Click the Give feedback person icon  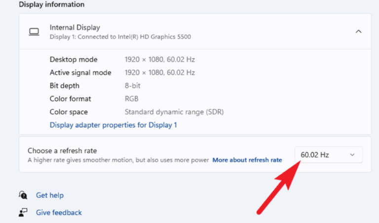23,212
